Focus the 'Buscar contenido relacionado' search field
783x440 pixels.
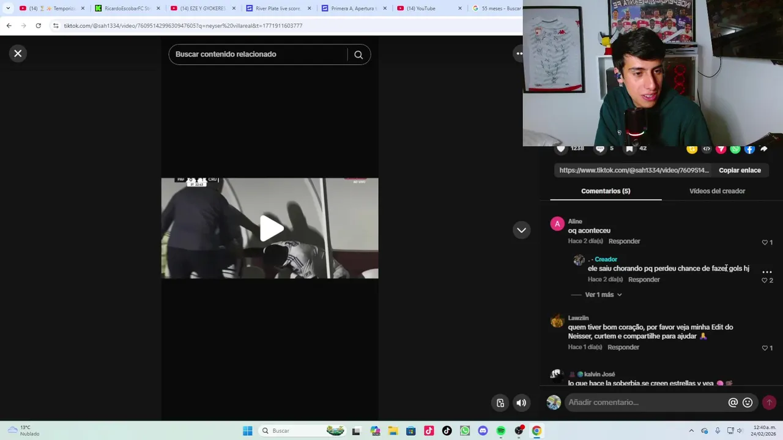coord(258,54)
